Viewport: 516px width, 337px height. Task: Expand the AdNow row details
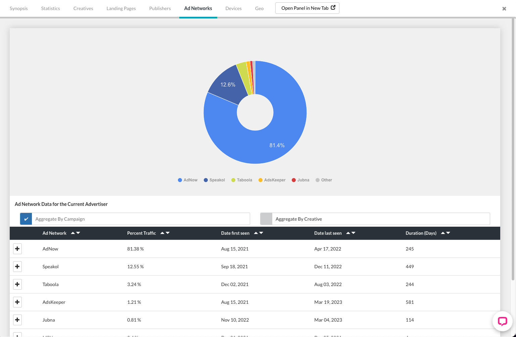(x=17, y=248)
